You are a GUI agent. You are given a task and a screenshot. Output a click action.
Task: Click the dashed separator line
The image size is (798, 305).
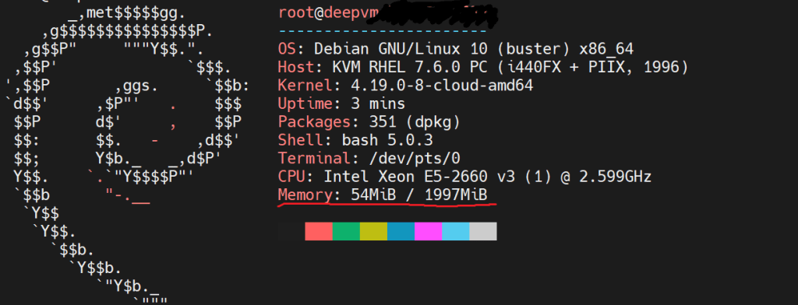coord(383,32)
